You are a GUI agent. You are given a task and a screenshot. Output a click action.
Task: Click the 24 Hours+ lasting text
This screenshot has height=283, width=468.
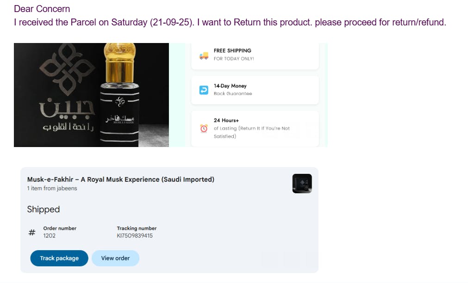click(251, 128)
